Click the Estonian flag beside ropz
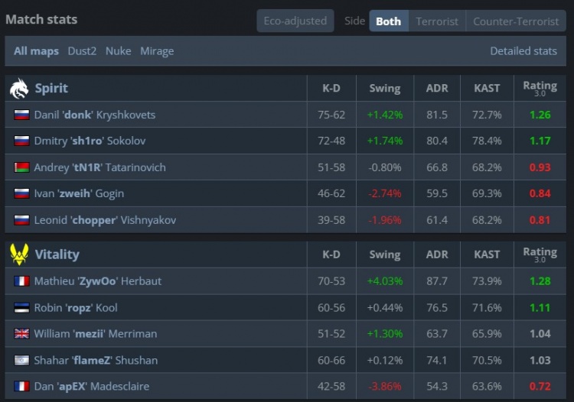The width and height of the screenshot is (574, 402). [21, 308]
